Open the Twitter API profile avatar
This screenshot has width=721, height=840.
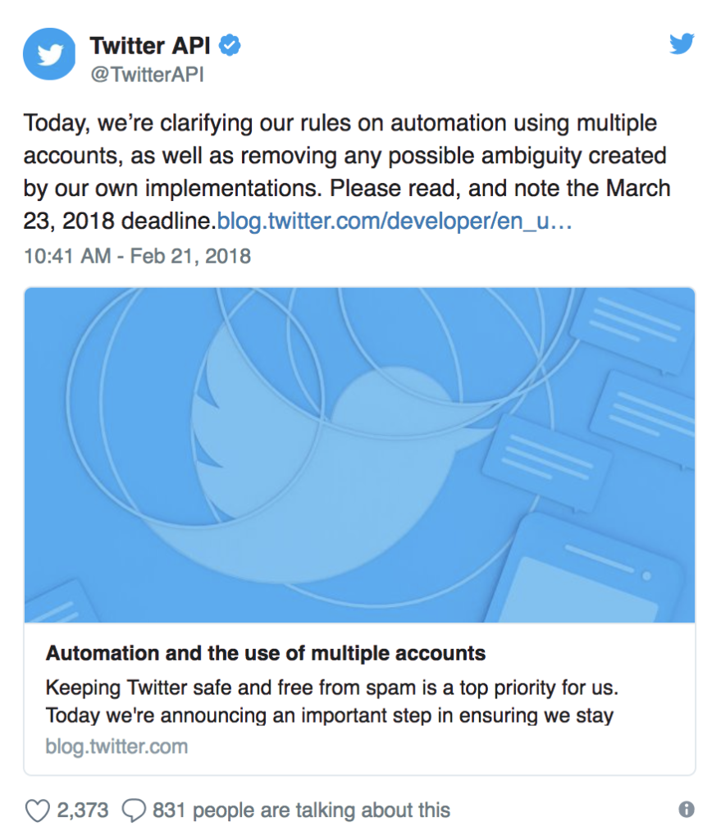tap(49, 54)
